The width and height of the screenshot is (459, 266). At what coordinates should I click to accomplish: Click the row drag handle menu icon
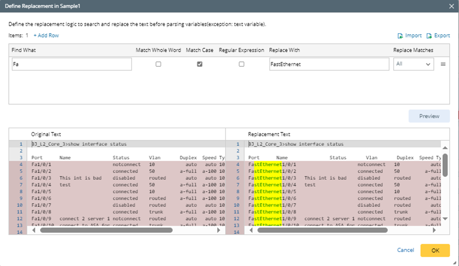click(x=443, y=64)
